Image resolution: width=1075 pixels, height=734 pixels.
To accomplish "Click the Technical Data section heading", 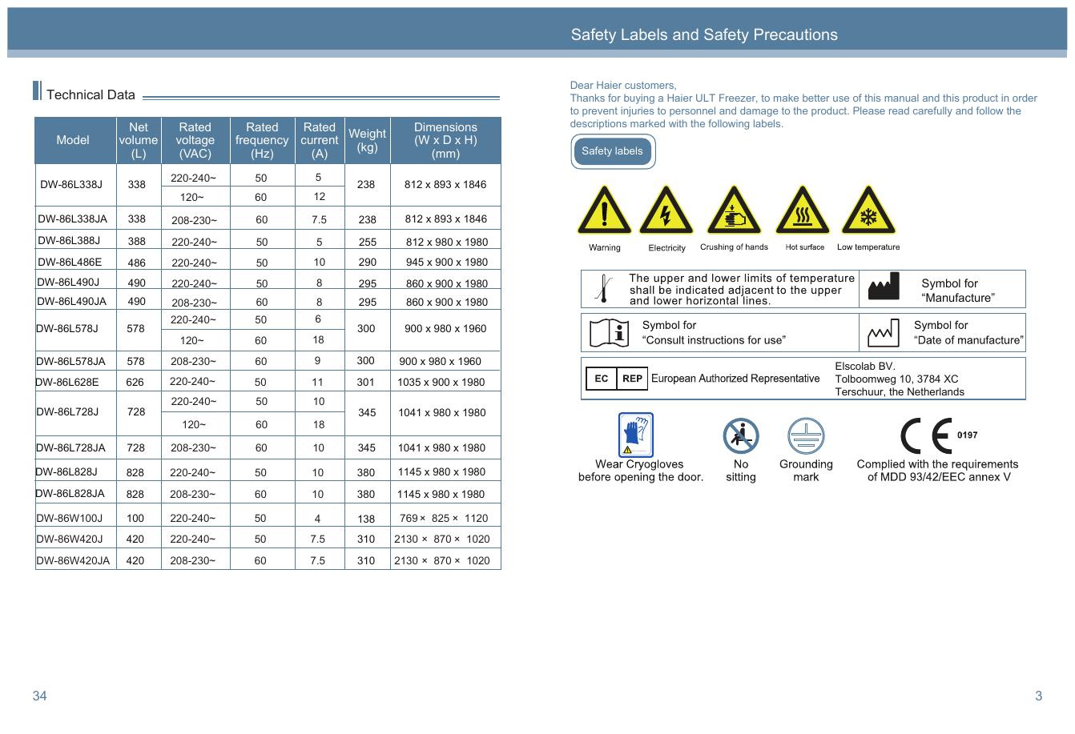I will click(x=91, y=95).
